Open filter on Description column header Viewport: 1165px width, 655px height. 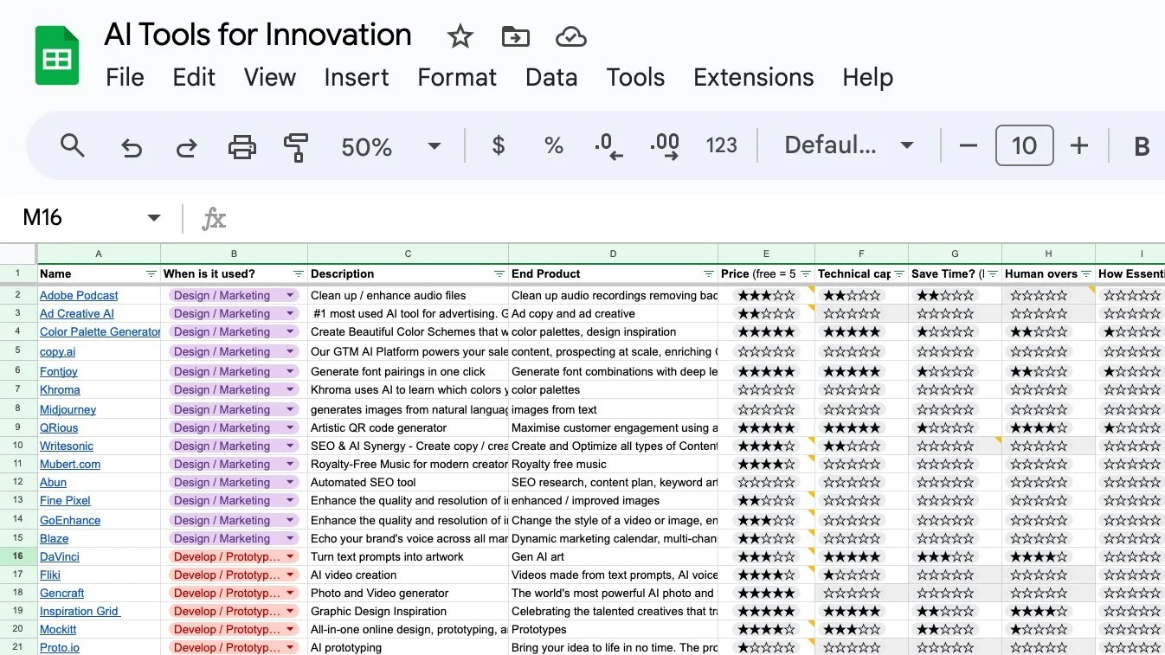499,273
